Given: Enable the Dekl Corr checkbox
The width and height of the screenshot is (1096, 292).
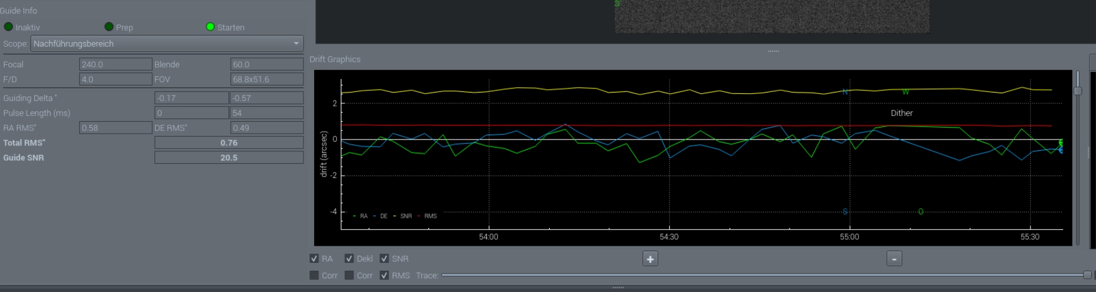Looking at the screenshot, I should 349,275.
